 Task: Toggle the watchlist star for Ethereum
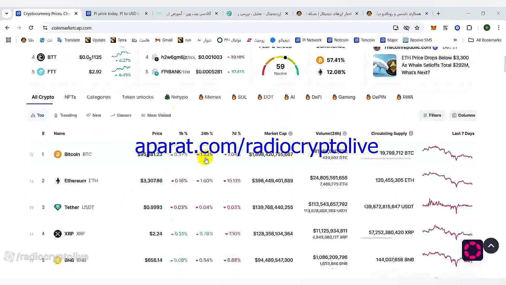[31, 181]
